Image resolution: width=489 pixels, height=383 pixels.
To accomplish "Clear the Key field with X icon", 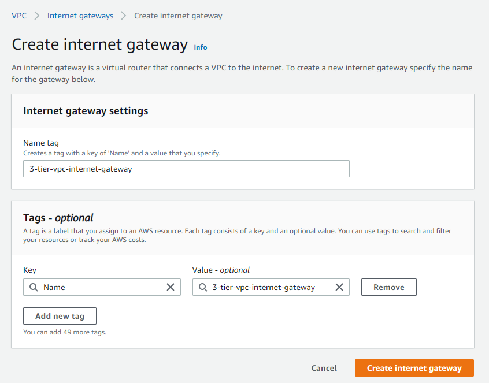I will pyautogui.click(x=171, y=287).
